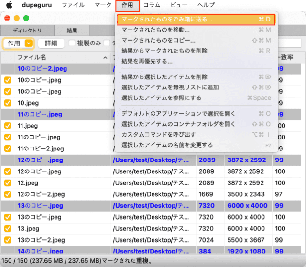The image size is (306, 267).
Task: Click the size value 7024
Action: [x=206, y=240]
